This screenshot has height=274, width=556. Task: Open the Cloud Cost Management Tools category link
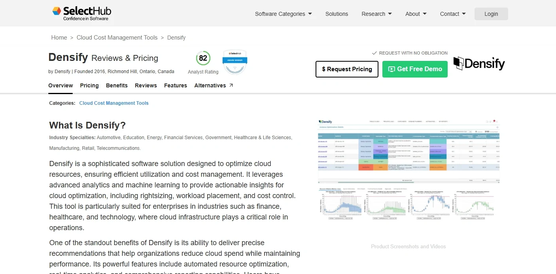click(114, 103)
